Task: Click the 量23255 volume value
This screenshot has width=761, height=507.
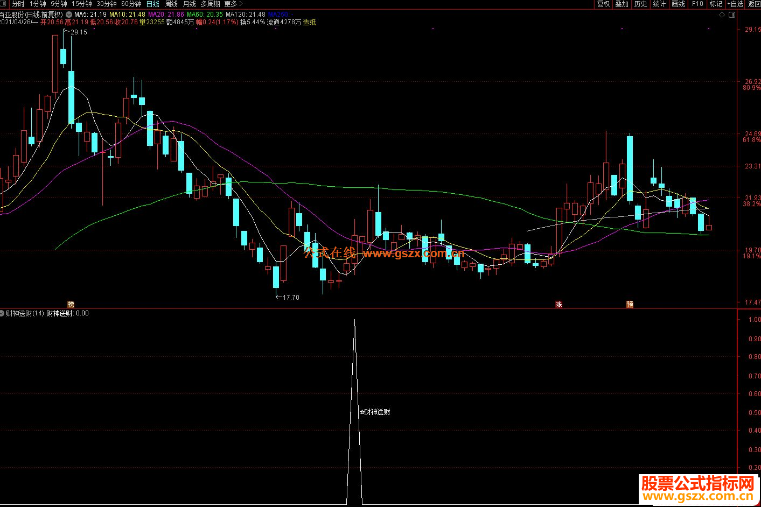Action: pyautogui.click(x=152, y=22)
